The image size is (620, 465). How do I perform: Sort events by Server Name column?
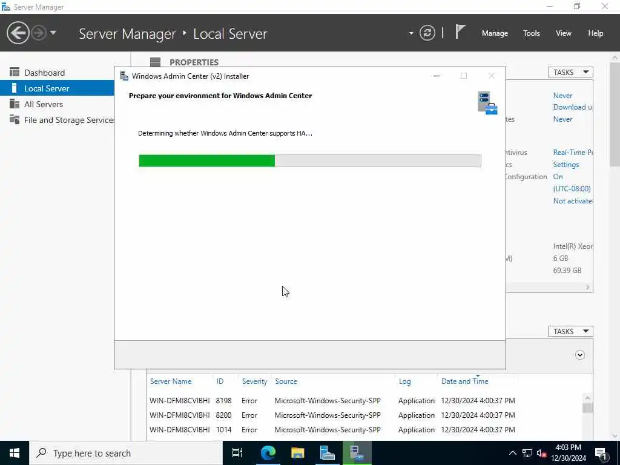170,381
